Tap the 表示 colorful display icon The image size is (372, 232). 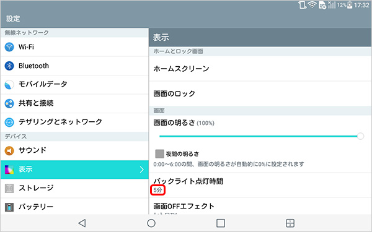click(9, 170)
